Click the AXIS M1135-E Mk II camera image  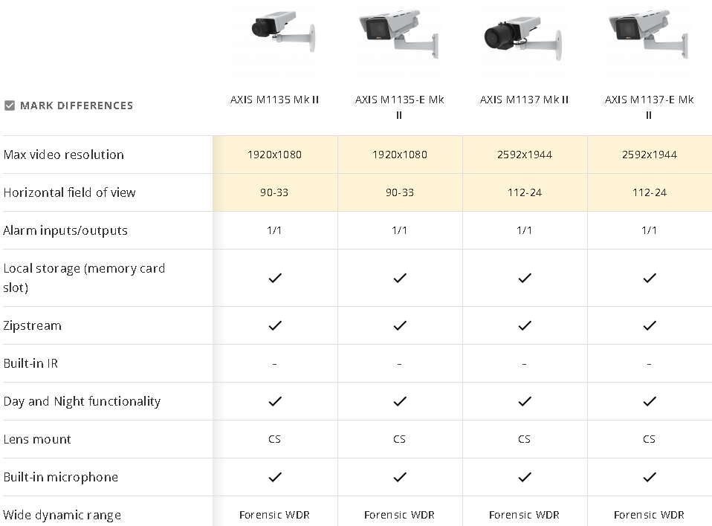tap(399, 37)
